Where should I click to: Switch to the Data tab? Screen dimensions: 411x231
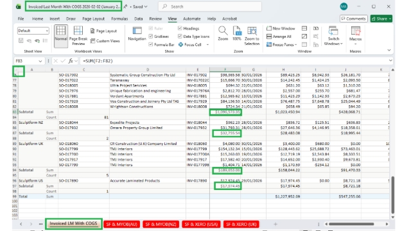coord(139,19)
